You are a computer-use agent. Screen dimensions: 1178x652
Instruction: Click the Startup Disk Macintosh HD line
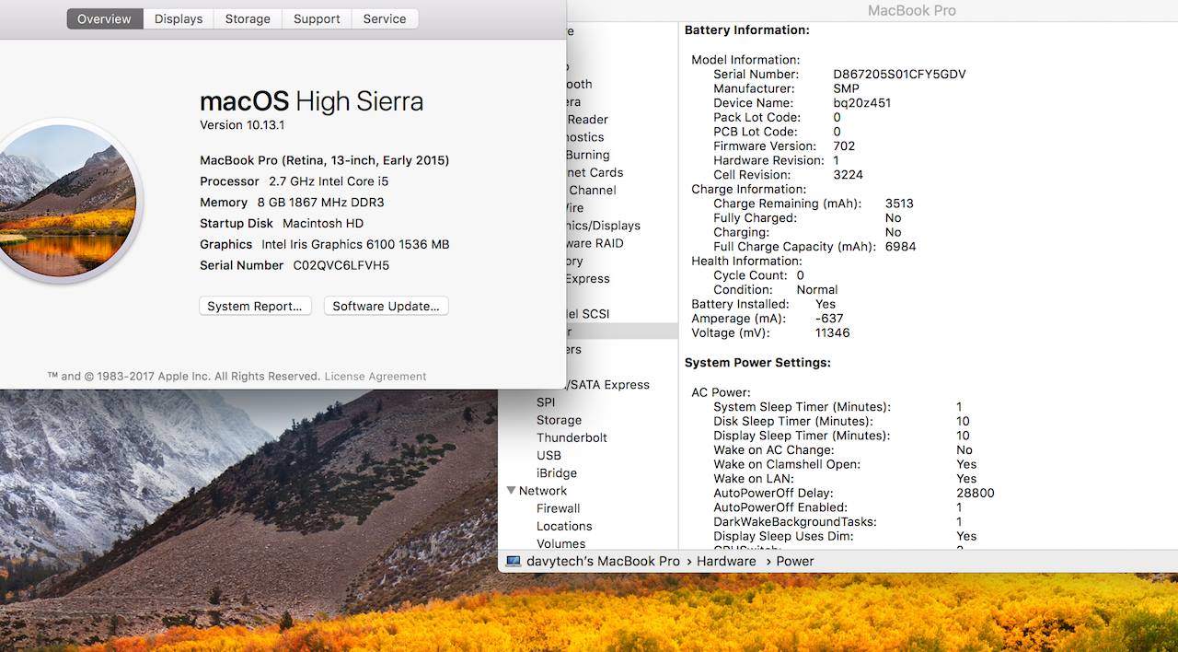click(282, 223)
